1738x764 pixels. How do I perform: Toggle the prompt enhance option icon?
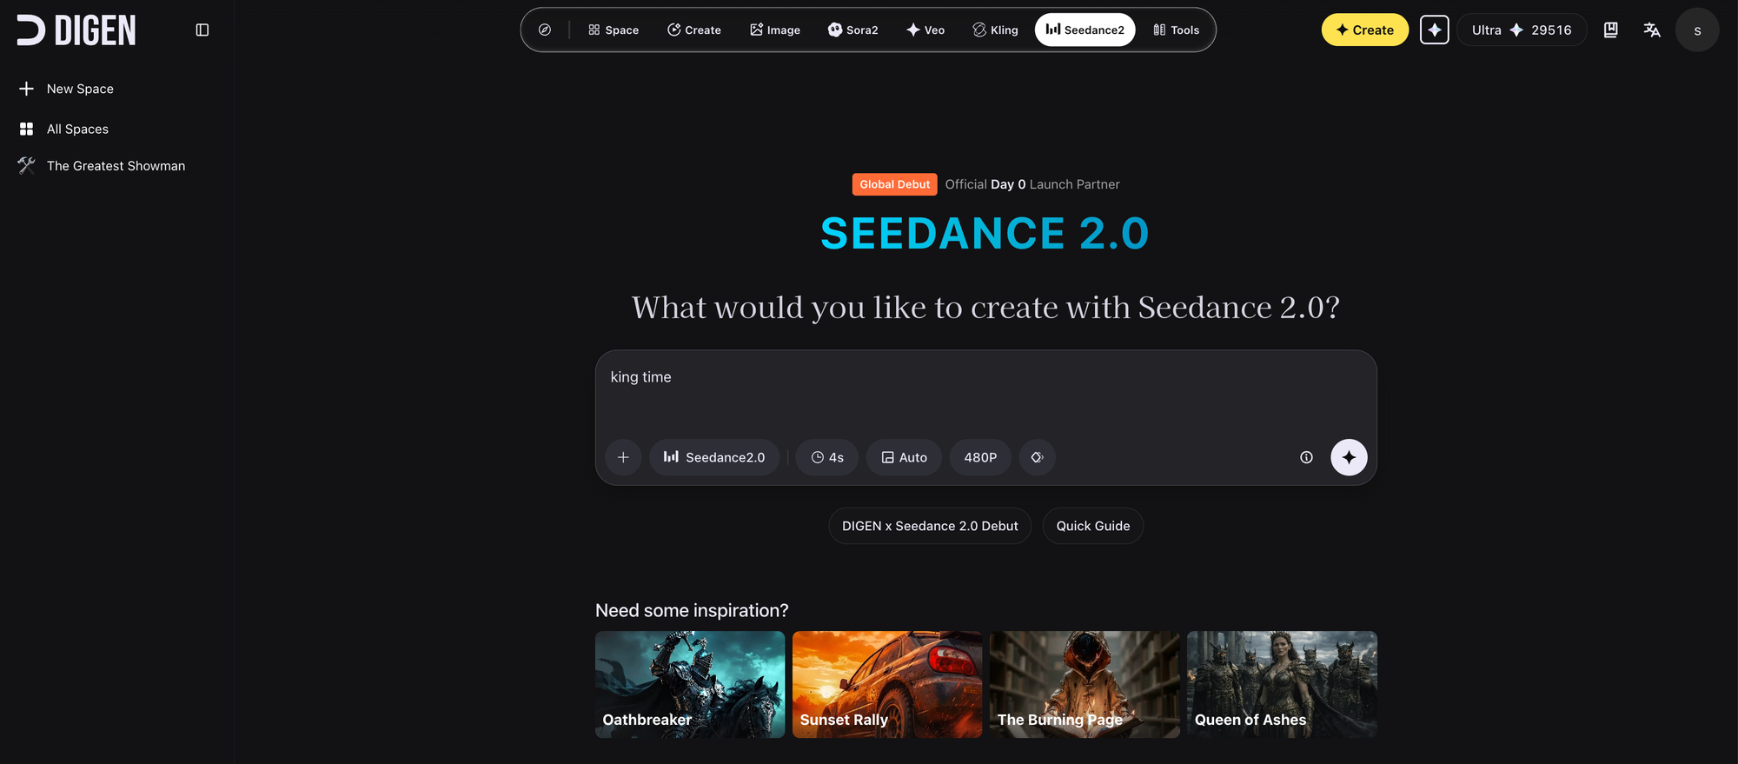1037,457
